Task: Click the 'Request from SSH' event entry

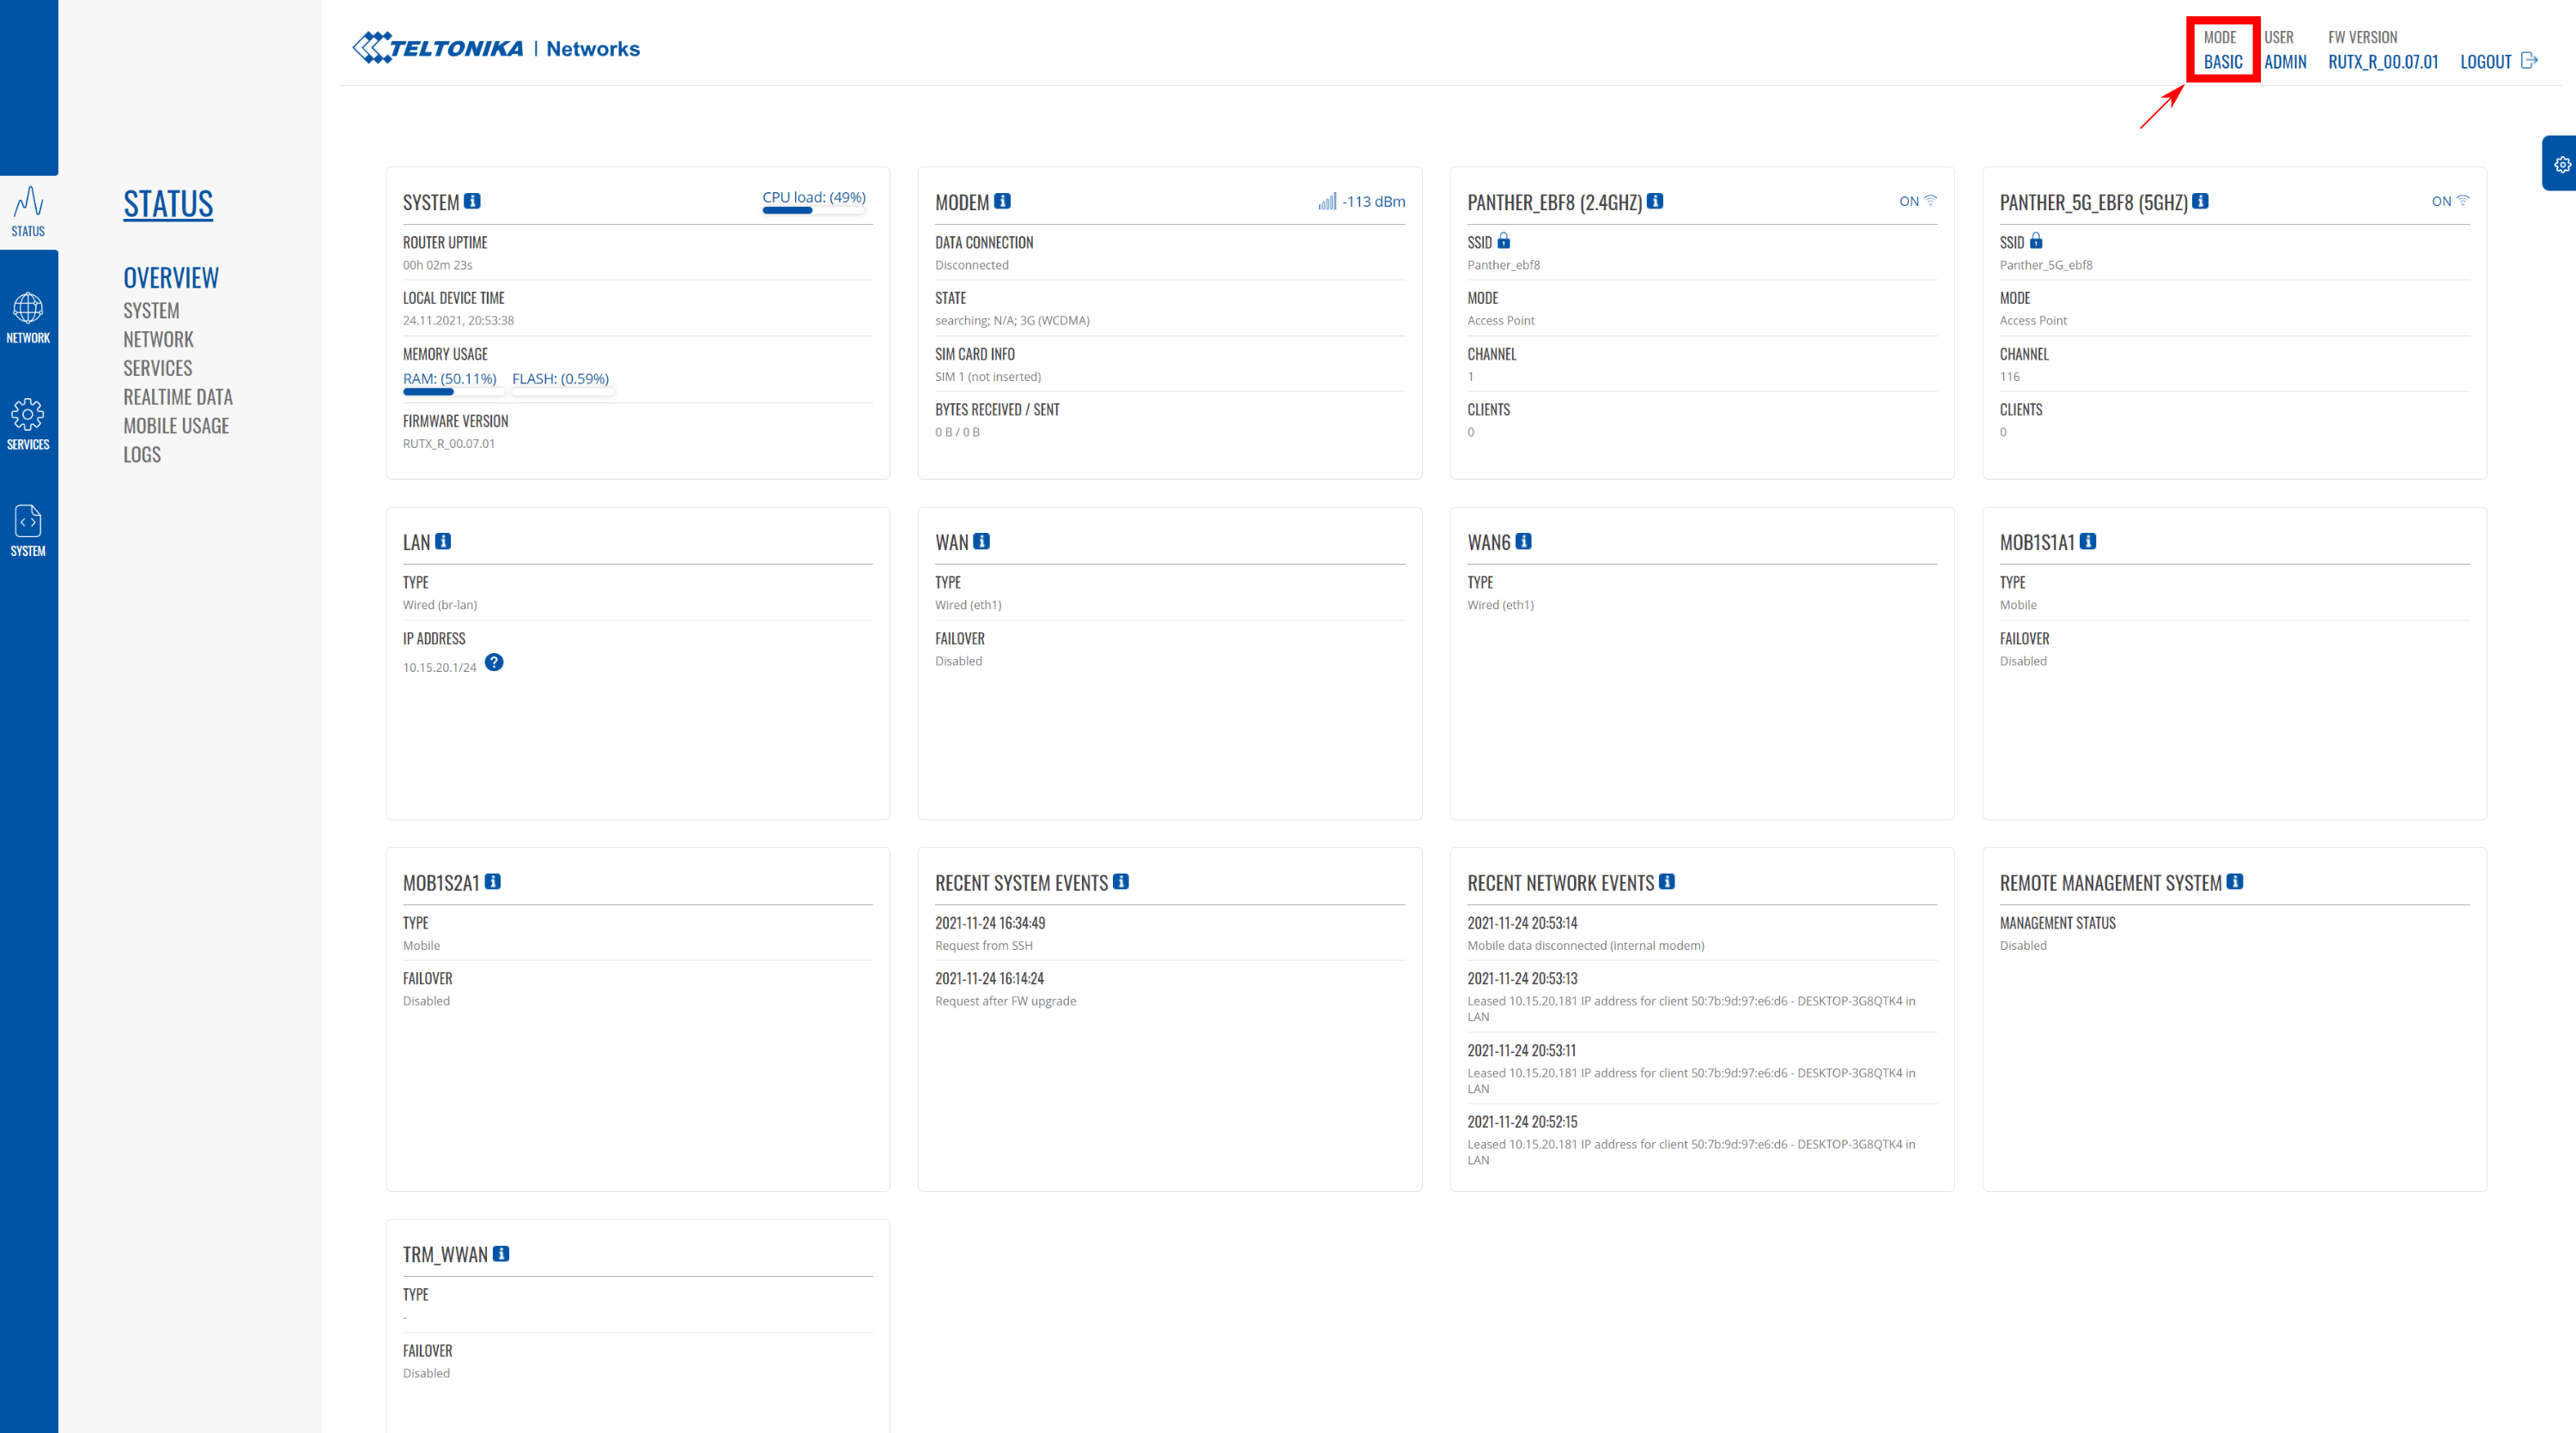Action: 984,946
